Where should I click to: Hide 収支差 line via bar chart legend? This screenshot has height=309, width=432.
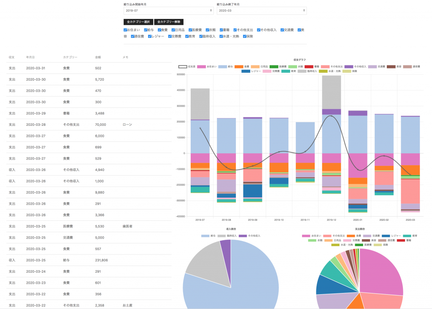[x=183, y=67]
